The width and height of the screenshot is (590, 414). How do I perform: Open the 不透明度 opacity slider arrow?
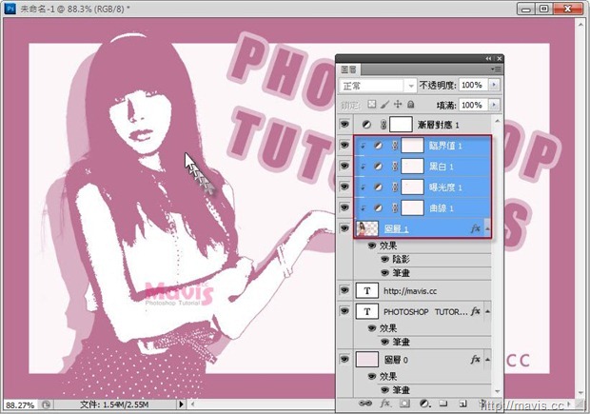point(494,85)
